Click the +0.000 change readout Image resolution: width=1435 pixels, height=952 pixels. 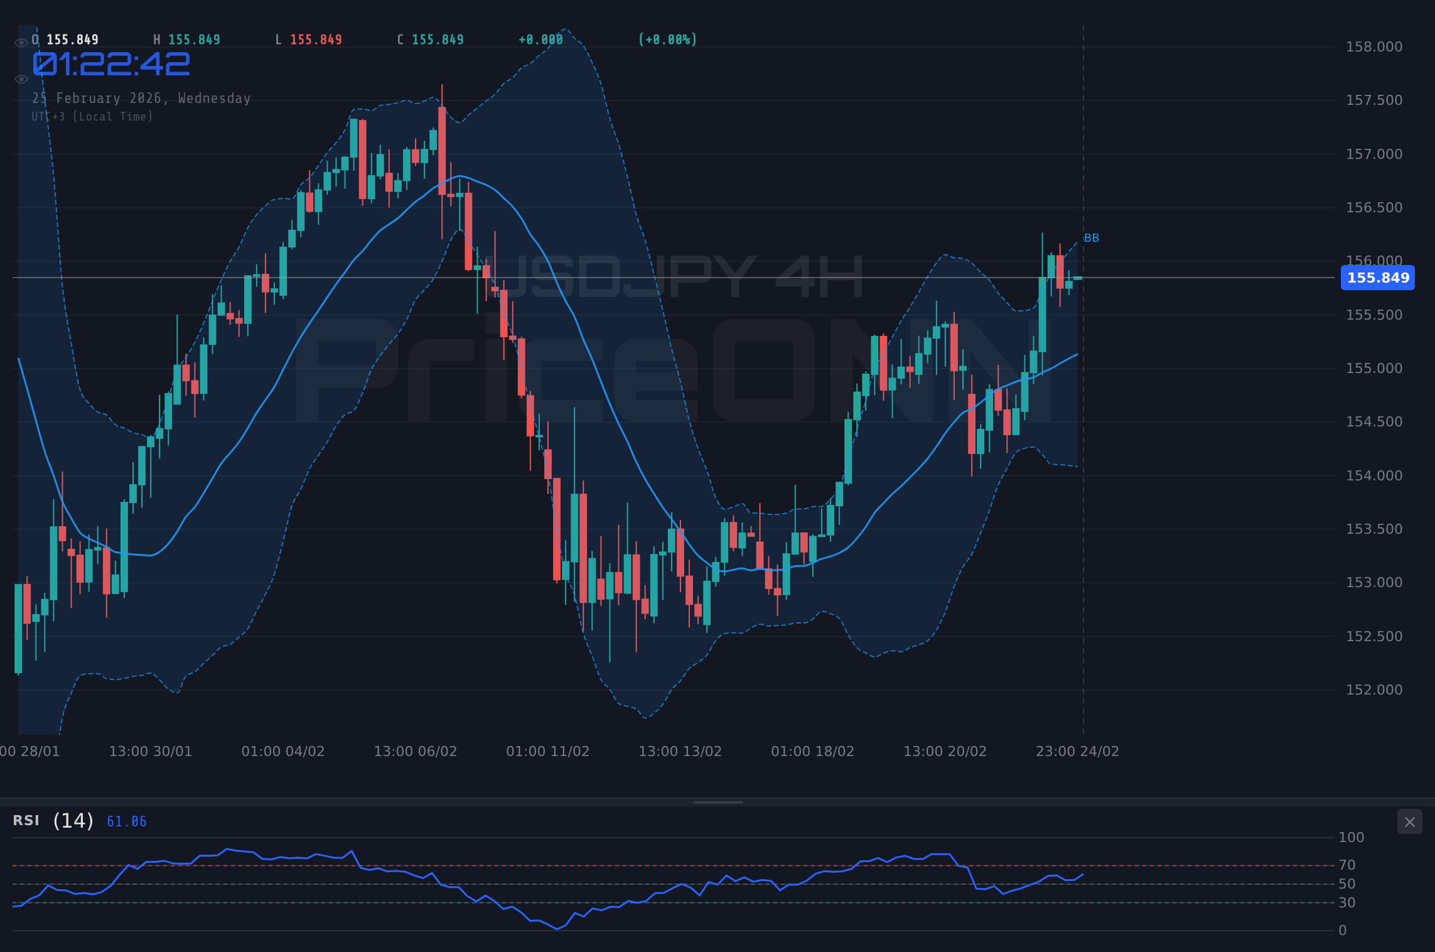(x=540, y=39)
